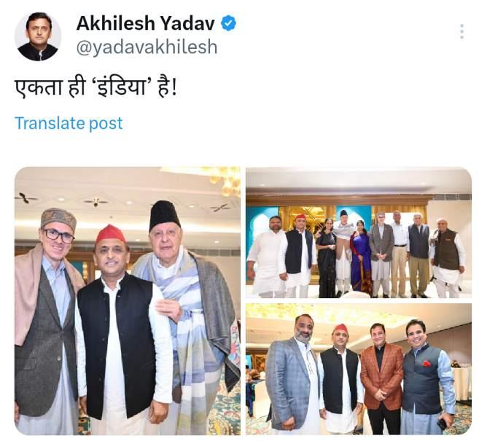Viewport: 479px width, 441px height.
Task: Click the red pocket square on vest
Action: (427, 364)
